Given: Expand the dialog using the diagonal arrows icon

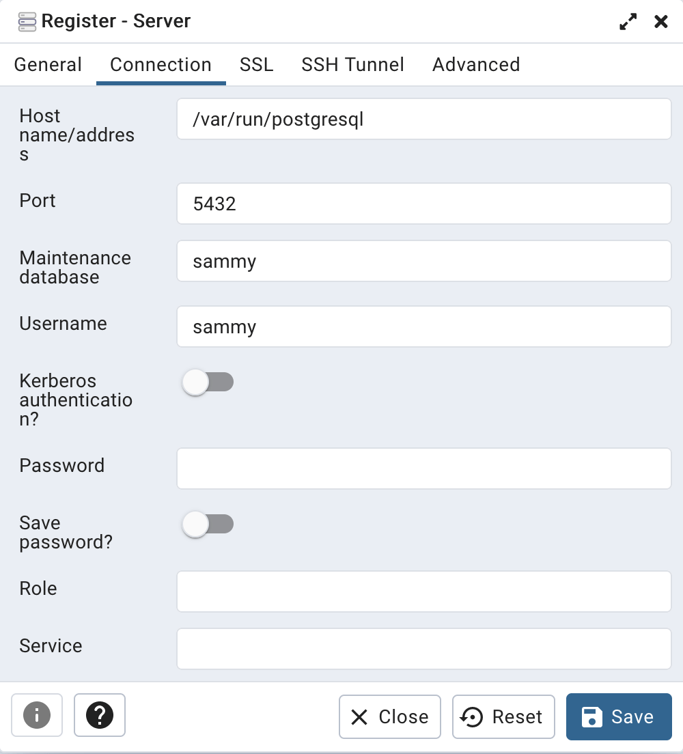Looking at the screenshot, I should (627, 21).
